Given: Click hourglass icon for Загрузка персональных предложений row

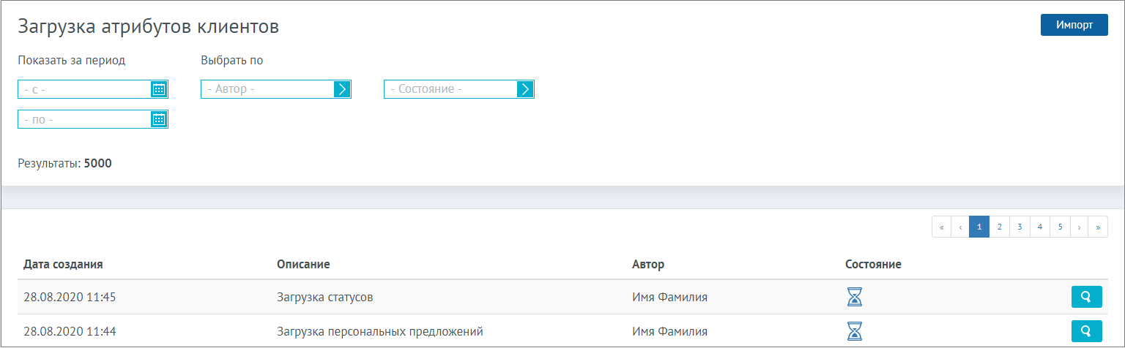Looking at the screenshot, I should [x=855, y=331].
